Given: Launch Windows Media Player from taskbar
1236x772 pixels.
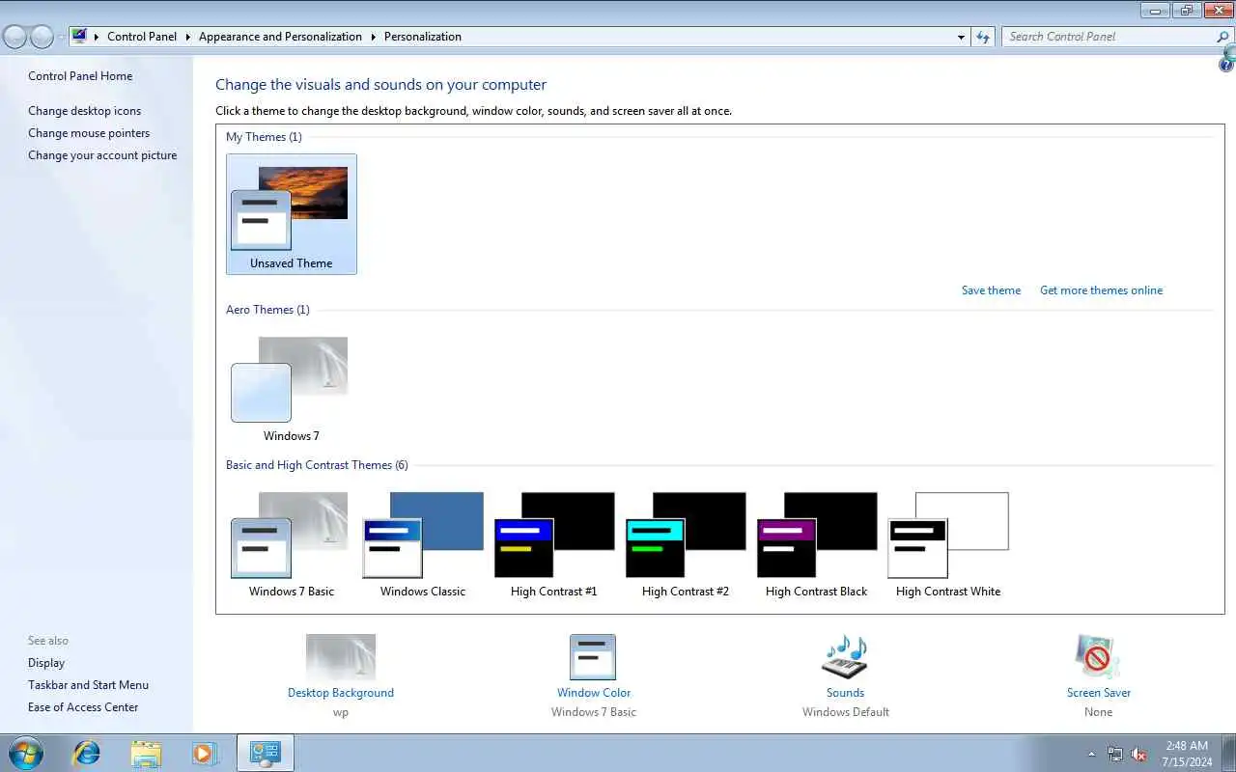Looking at the screenshot, I should [205, 753].
